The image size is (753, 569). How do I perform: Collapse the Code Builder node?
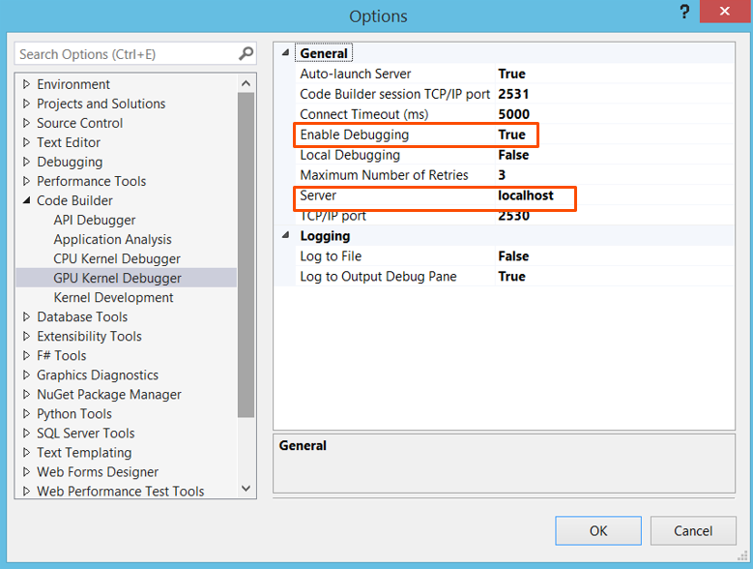(27, 200)
